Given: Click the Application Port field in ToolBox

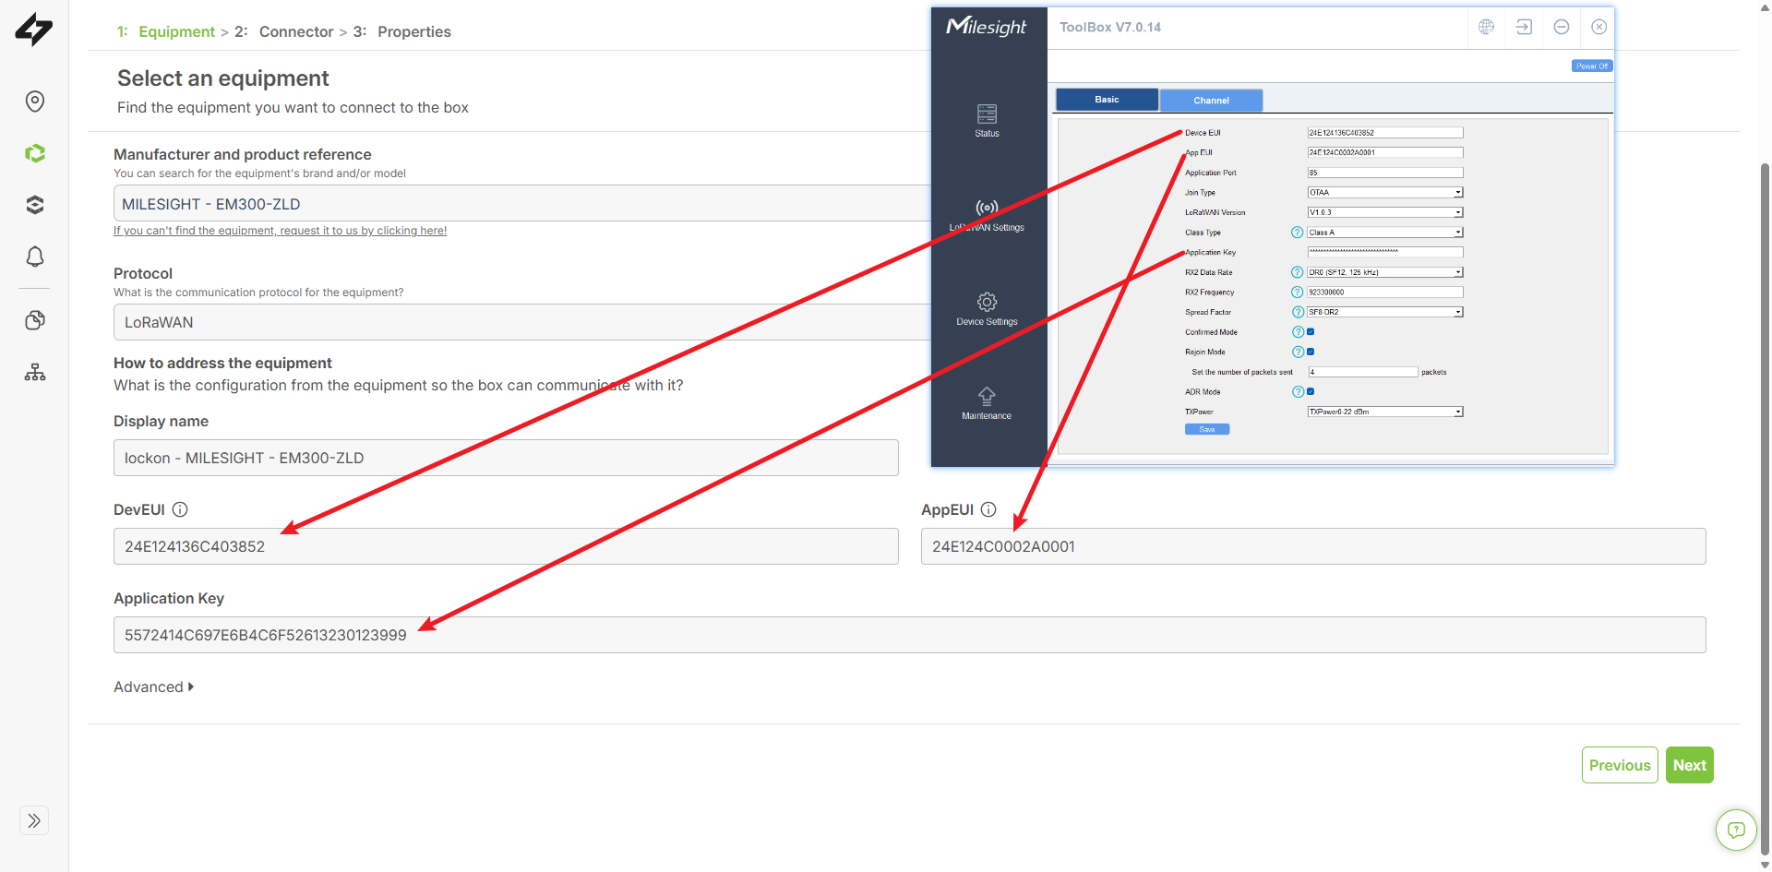Looking at the screenshot, I should pyautogui.click(x=1385, y=173).
